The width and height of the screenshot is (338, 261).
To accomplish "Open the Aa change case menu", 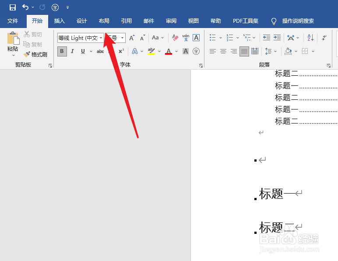I will 158,38.
